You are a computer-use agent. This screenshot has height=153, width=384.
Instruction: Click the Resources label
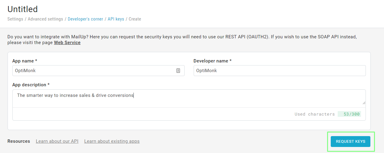point(19,141)
